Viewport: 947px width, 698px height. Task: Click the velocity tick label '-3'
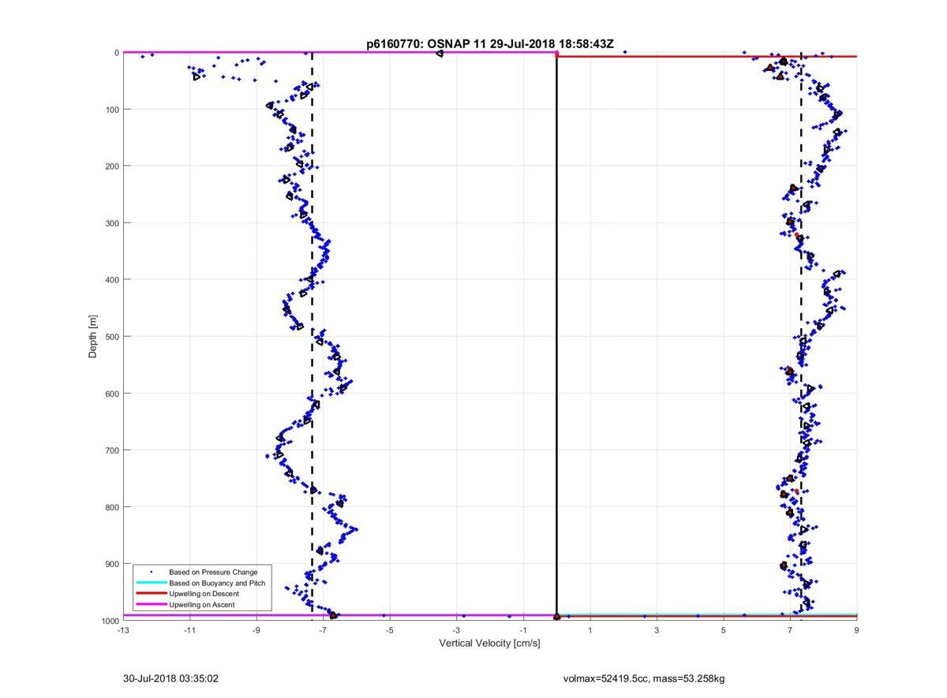456,630
